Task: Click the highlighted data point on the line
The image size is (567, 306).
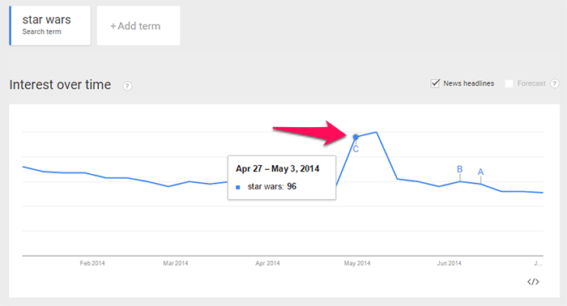Action: pyautogui.click(x=356, y=137)
